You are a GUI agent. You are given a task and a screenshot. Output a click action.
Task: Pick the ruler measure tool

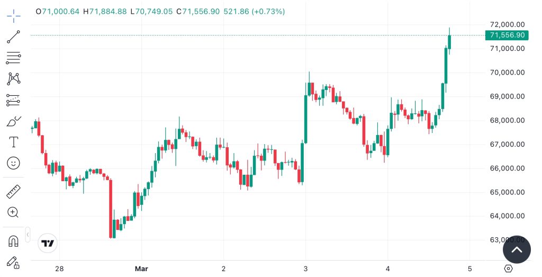click(13, 191)
